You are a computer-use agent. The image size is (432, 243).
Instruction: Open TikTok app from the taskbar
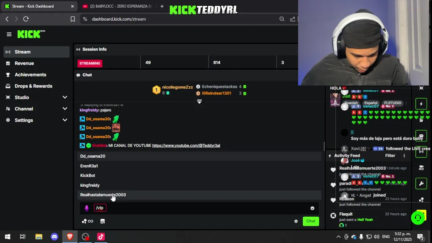(101, 237)
